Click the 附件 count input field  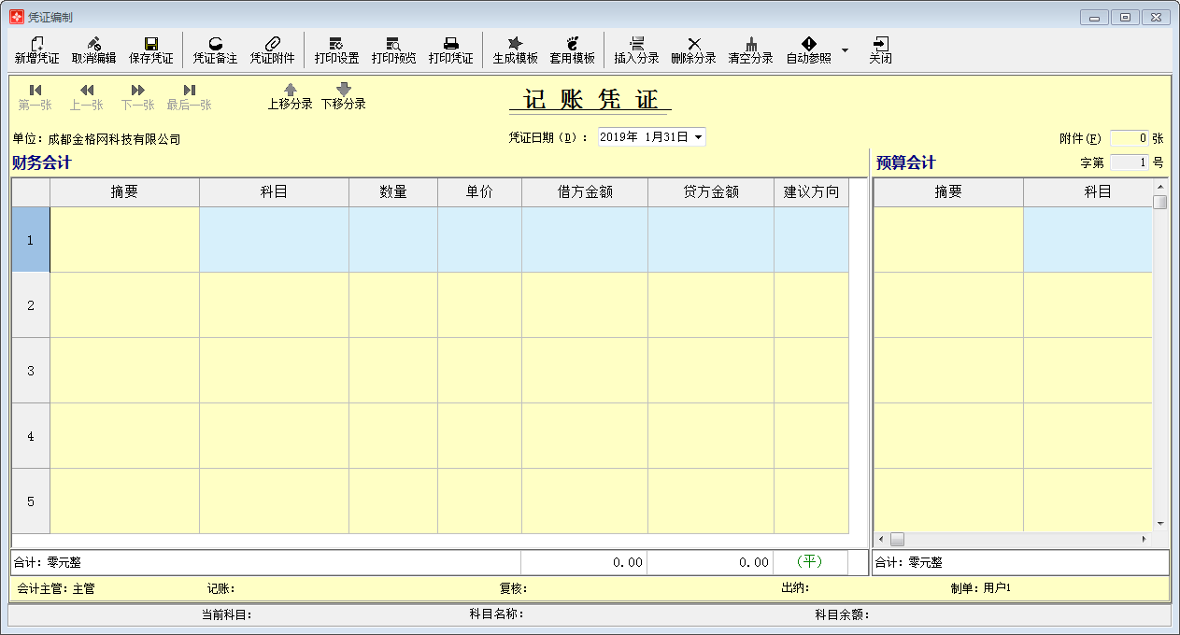1129,138
